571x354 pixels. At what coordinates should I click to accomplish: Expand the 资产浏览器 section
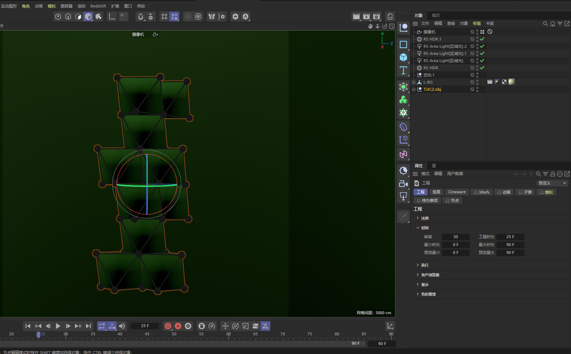[418, 275]
